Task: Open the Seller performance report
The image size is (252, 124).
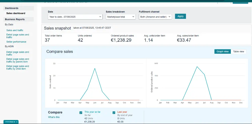Action: tap(16, 42)
